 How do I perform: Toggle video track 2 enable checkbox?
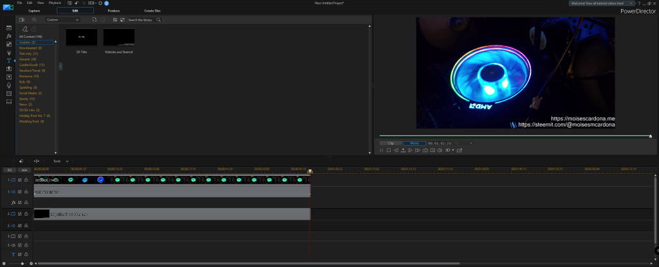point(20,214)
